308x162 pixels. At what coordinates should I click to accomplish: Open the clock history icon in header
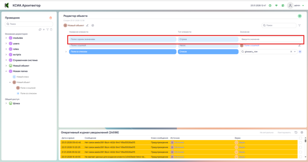[x=270, y=5]
